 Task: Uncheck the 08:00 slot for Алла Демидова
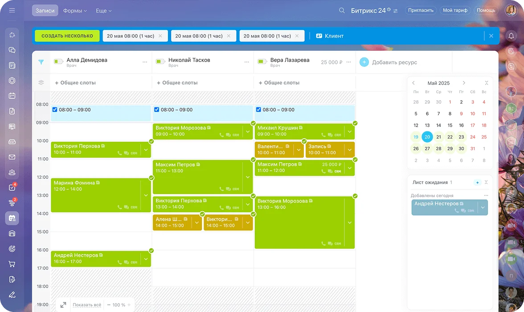point(55,110)
